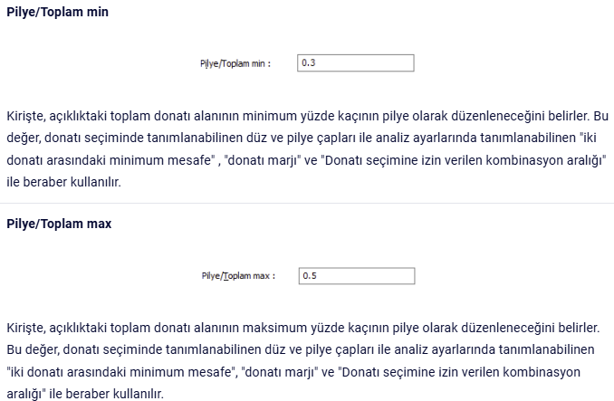Click the word 'maksimum' in second paragraph
Screen dimensions: 614x401
(274, 328)
